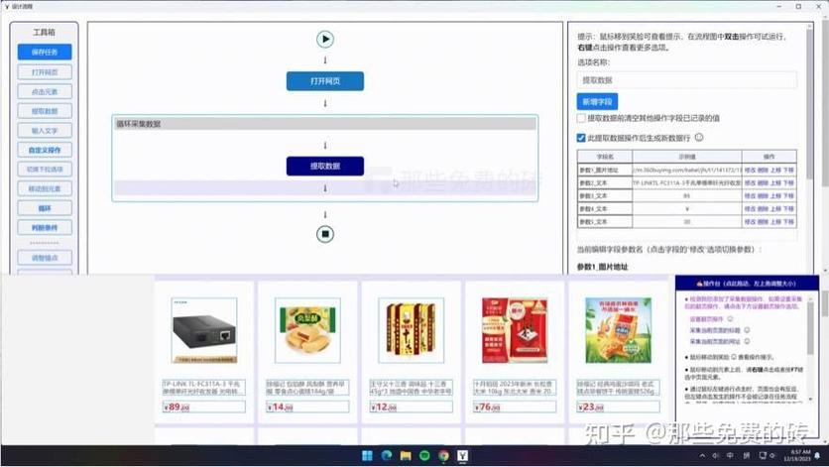
Task: Click the 新增字段 button
Action: pos(597,101)
